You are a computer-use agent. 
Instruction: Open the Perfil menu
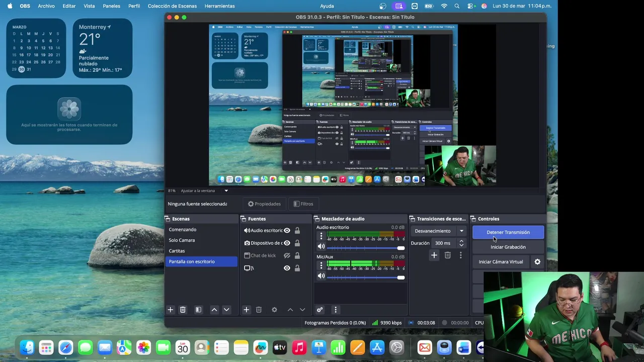[x=134, y=6]
